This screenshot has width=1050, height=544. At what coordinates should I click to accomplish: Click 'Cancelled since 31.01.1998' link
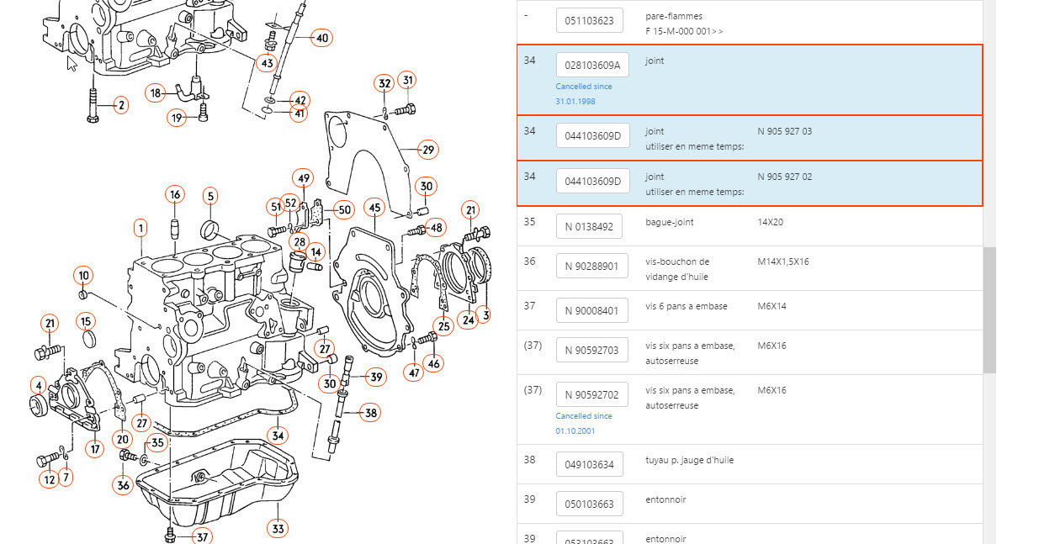coord(584,93)
